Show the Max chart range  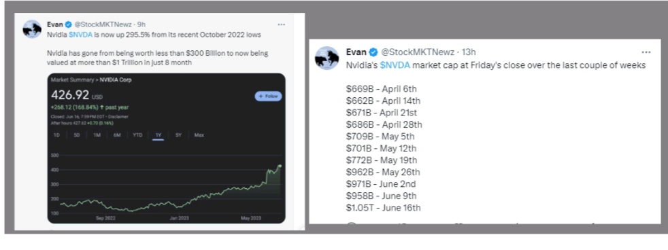tap(199, 135)
